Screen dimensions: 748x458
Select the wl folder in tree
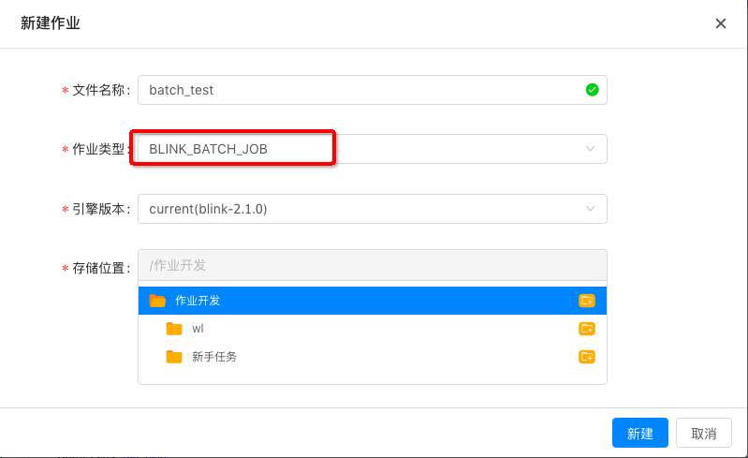[372, 329]
